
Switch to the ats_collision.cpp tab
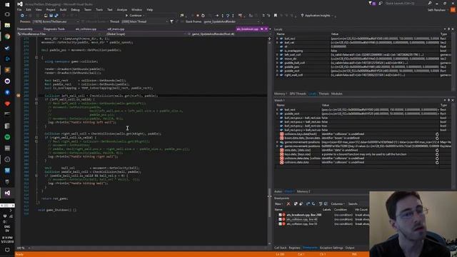click(x=86, y=29)
